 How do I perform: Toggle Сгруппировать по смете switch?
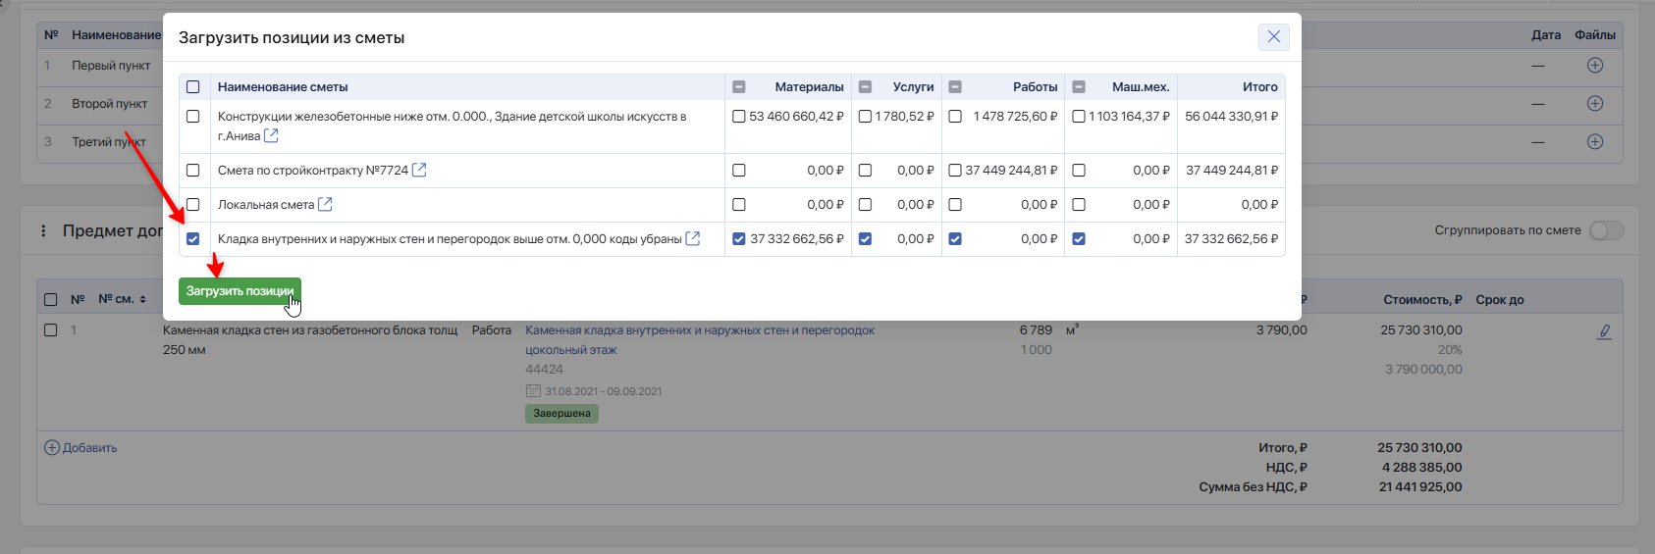pyautogui.click(x=1606, y=230)
